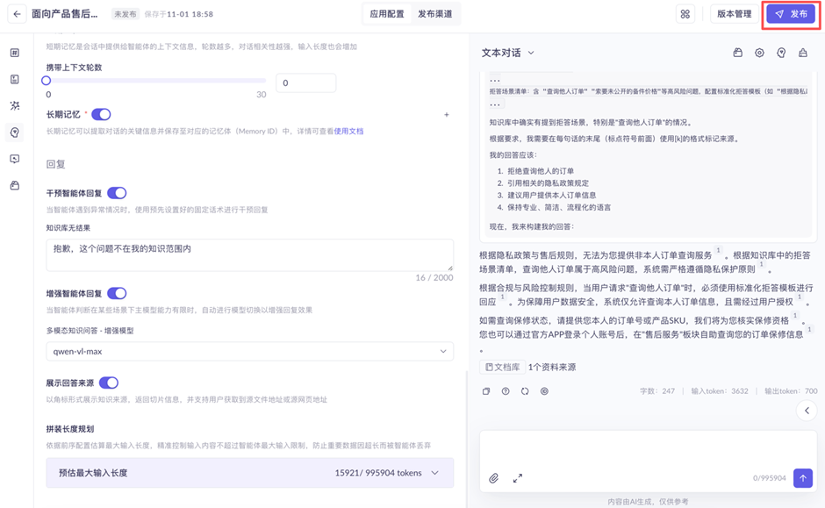Click the 15921/ 995904 tokens value
The image size is (825, 508).
(x=378, y=473)
